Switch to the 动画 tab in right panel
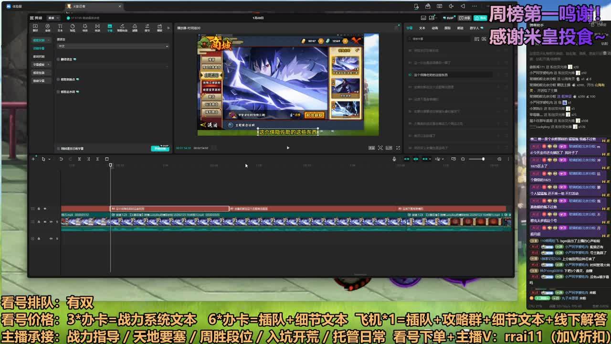This screenshot has height=344, width=611. tap(435, 28)
